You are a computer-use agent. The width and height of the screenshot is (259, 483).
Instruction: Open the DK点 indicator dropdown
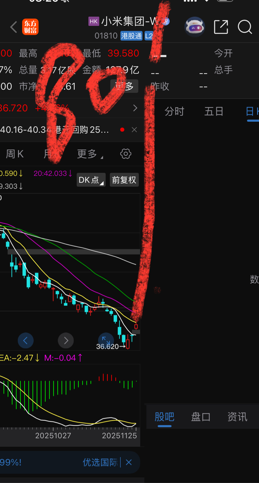91,180
